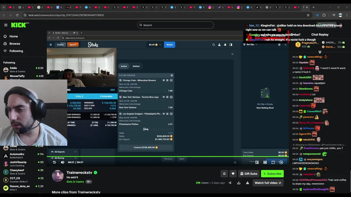Open Automatikz Battlefield 6 channel
This screenshot has height=197, width=351.
tap(23, 156)
